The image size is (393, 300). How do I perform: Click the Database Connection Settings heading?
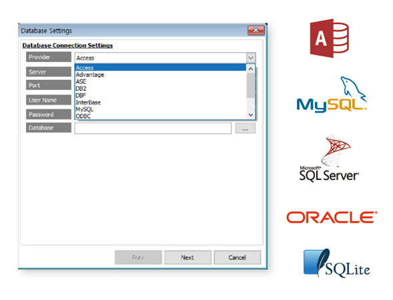[x=67, y=45]
